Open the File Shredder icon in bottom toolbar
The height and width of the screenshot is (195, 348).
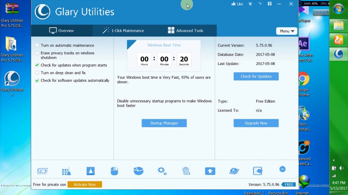pyautogui.click(x=258, y=171)
